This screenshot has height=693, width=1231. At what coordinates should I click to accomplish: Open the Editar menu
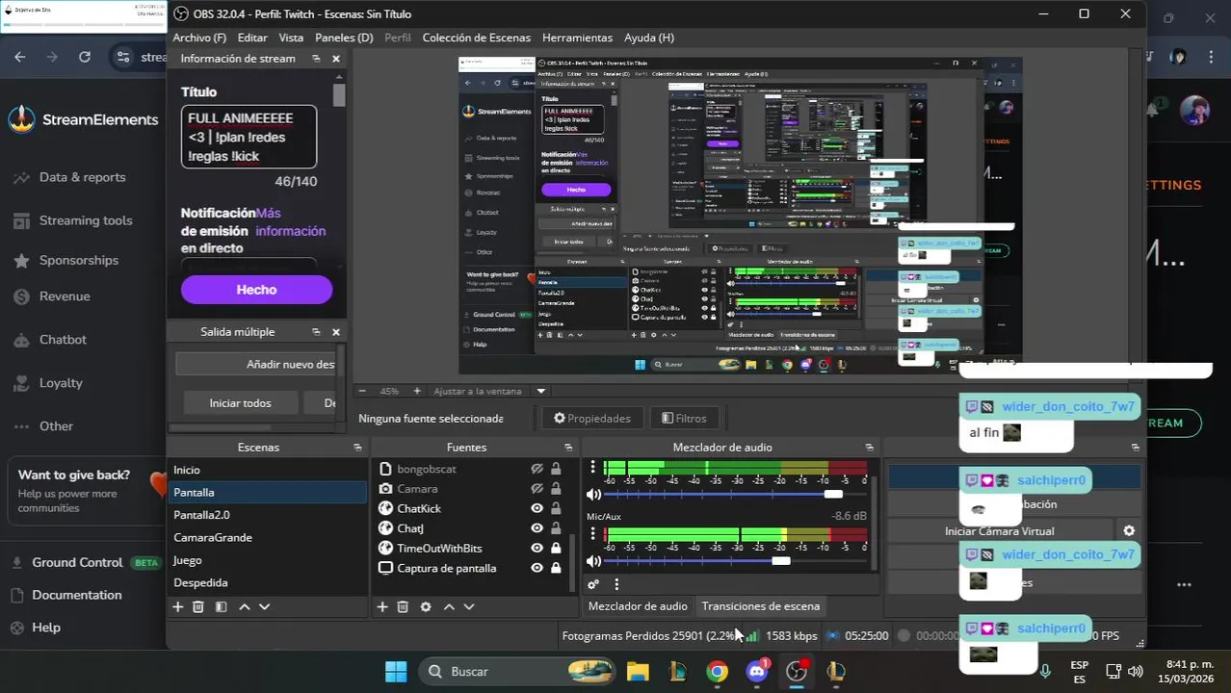(x=252, y=38)
